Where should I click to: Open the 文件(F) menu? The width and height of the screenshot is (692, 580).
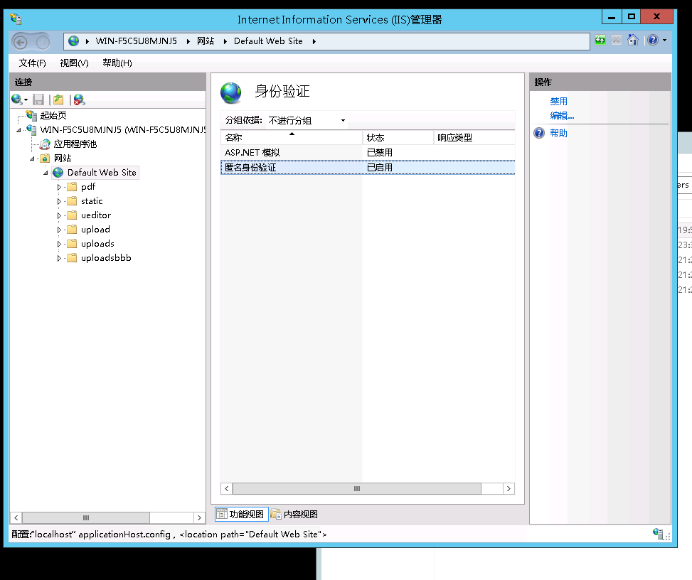32,63
